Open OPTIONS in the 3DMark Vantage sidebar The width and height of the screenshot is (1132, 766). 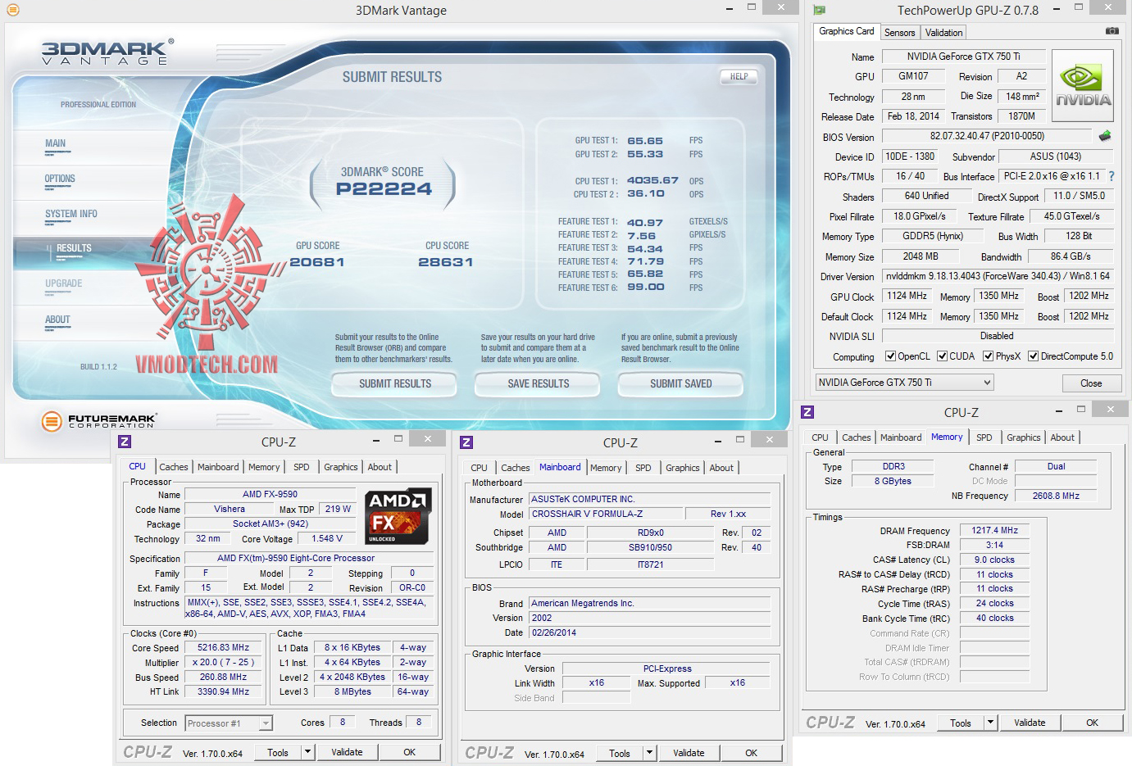pos(60,179)
